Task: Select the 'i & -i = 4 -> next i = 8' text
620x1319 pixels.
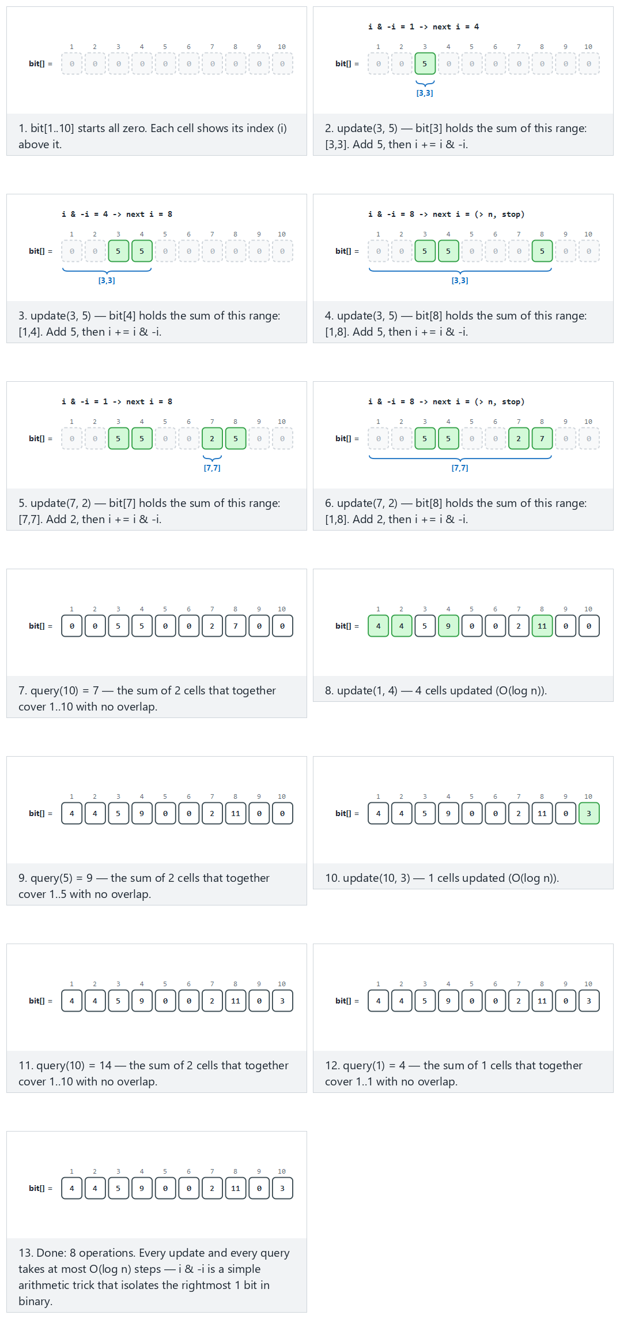Action: tap(117, 214)
